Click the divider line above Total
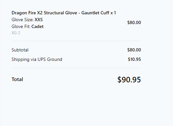This screenshot has height=126, width=173. coord(76,68)
